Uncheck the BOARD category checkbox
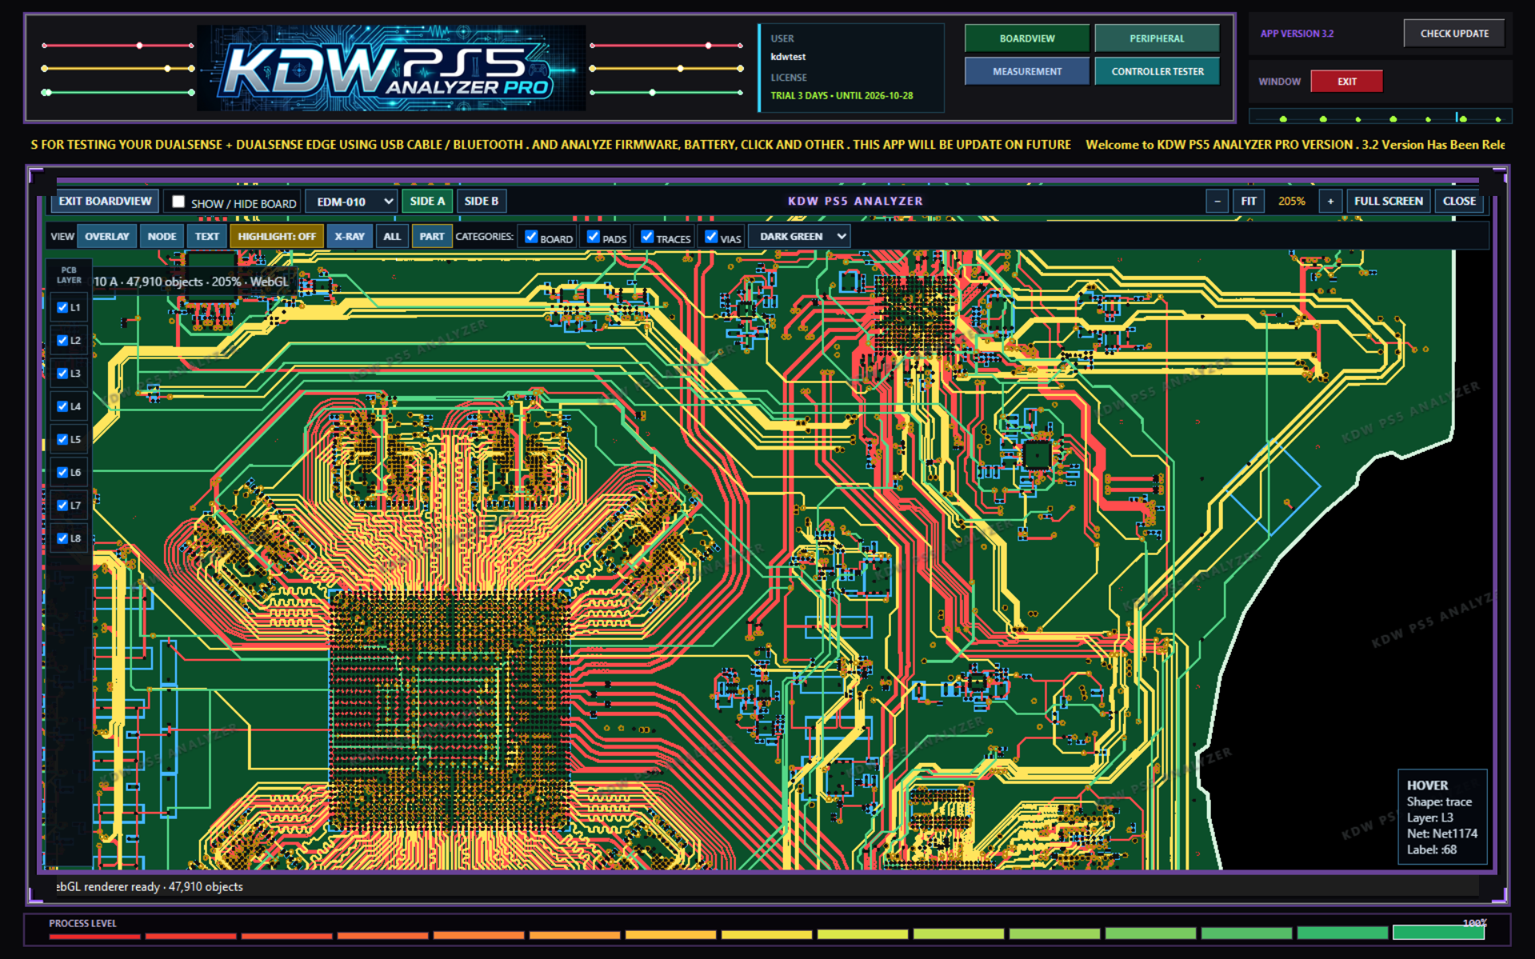The height and width of the screenshot is (959, 1535). coord(531,236)
